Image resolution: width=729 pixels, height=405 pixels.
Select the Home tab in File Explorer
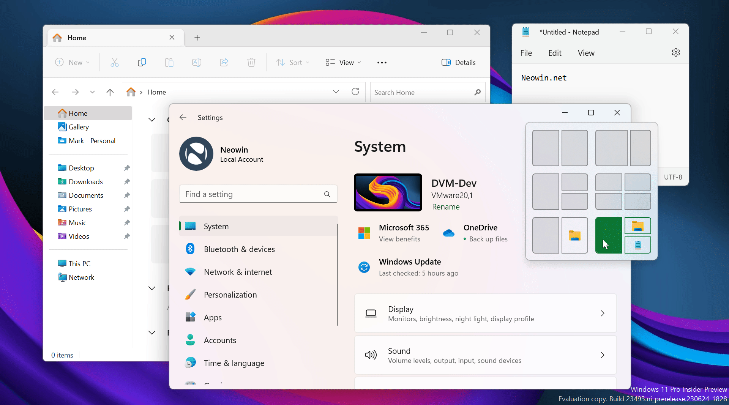76,38
